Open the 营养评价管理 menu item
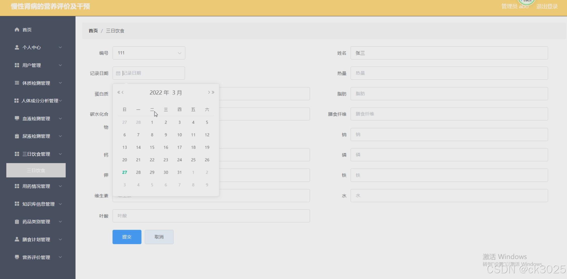The width and height of the screenshot is (567, 279). [x=38, y=257]
